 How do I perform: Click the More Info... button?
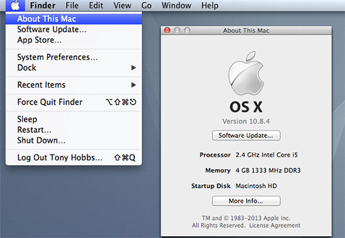[x=246, y=201]
